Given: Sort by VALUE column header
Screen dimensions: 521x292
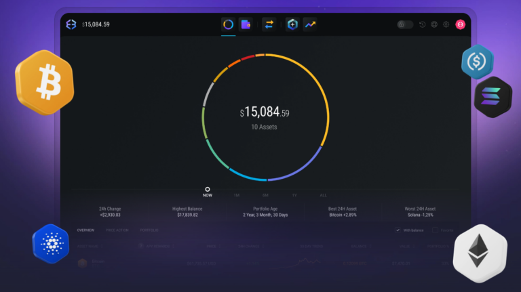Looking at the screenshot, I should pos(407,246).
